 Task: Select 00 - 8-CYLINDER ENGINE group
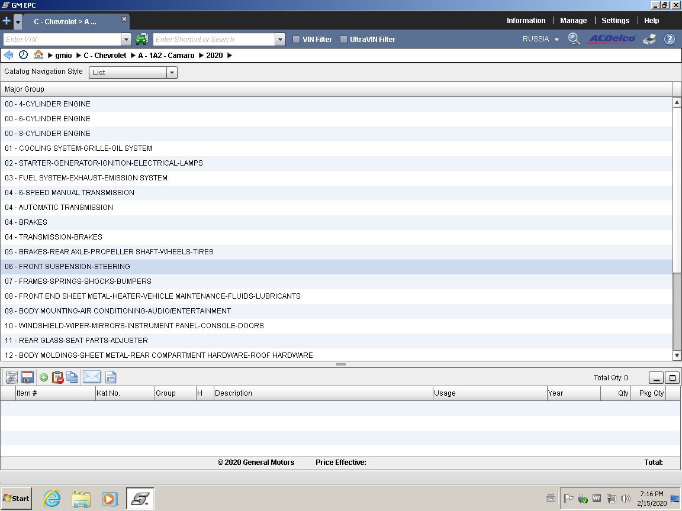[x=336, y=134]
